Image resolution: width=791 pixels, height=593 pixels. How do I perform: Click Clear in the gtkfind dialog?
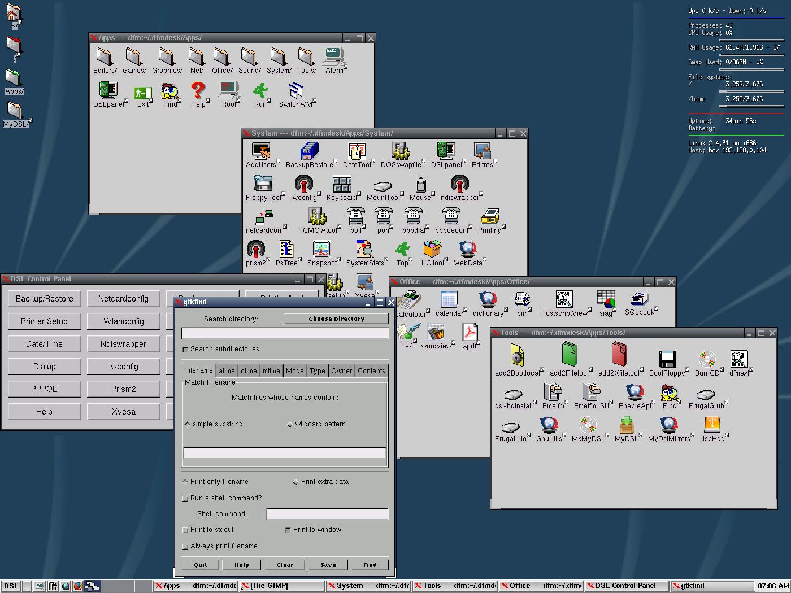tap(285, 565)
